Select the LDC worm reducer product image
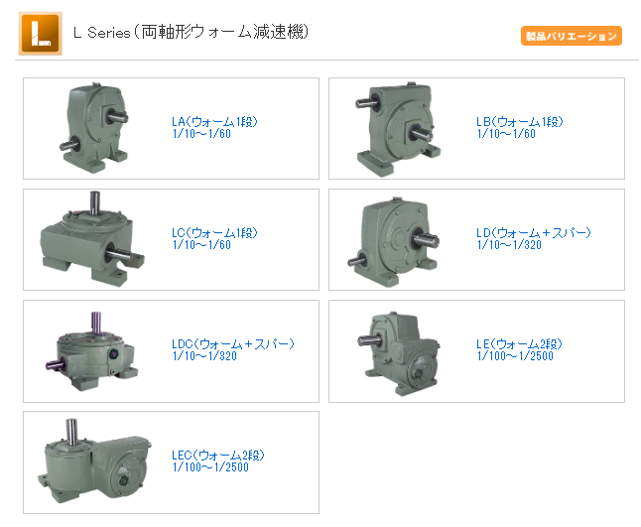The image size is (641, 527). click(x=92, y=351)
